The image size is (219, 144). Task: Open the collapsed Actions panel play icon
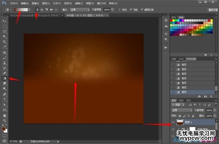pyautogui.click(x=166, y=48)
